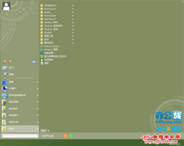Click the Internet Explorer icon
This screenshot has width=184, height=146.
coord(42,46)
